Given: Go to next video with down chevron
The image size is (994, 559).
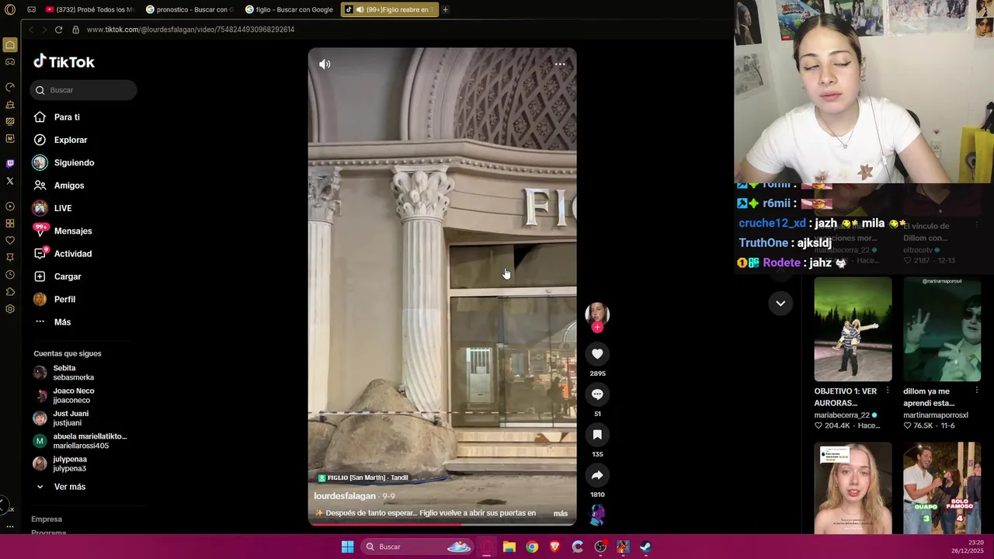Looking at the screenshot, I should click(x=780, y=303).
